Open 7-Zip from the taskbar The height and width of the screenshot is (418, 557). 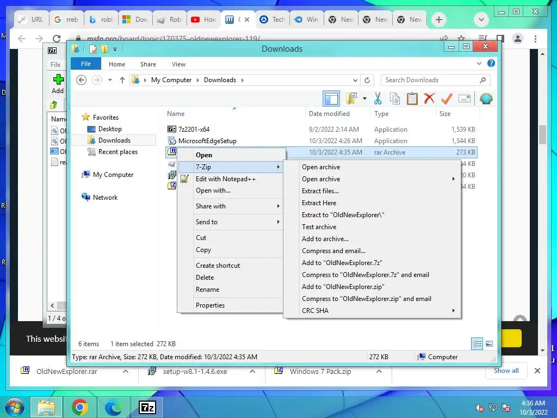tap(147, 407)
